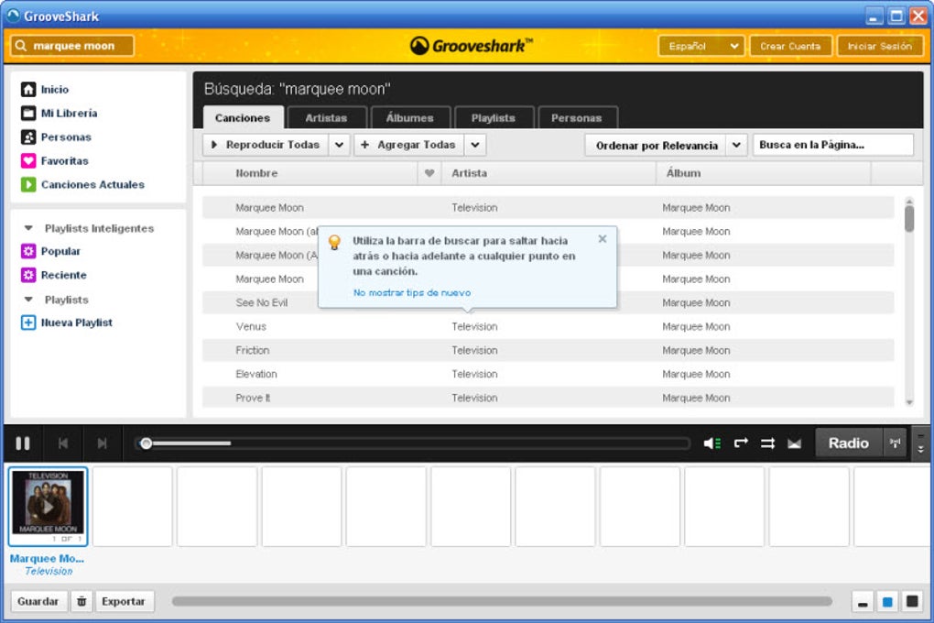Open the Español language dropdown
This screenshot has width=934, height=623.
point(700,45)
